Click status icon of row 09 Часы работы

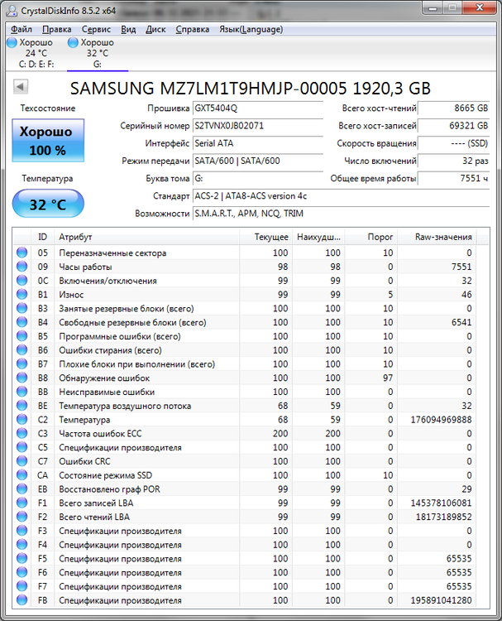[x=22, y=267]
